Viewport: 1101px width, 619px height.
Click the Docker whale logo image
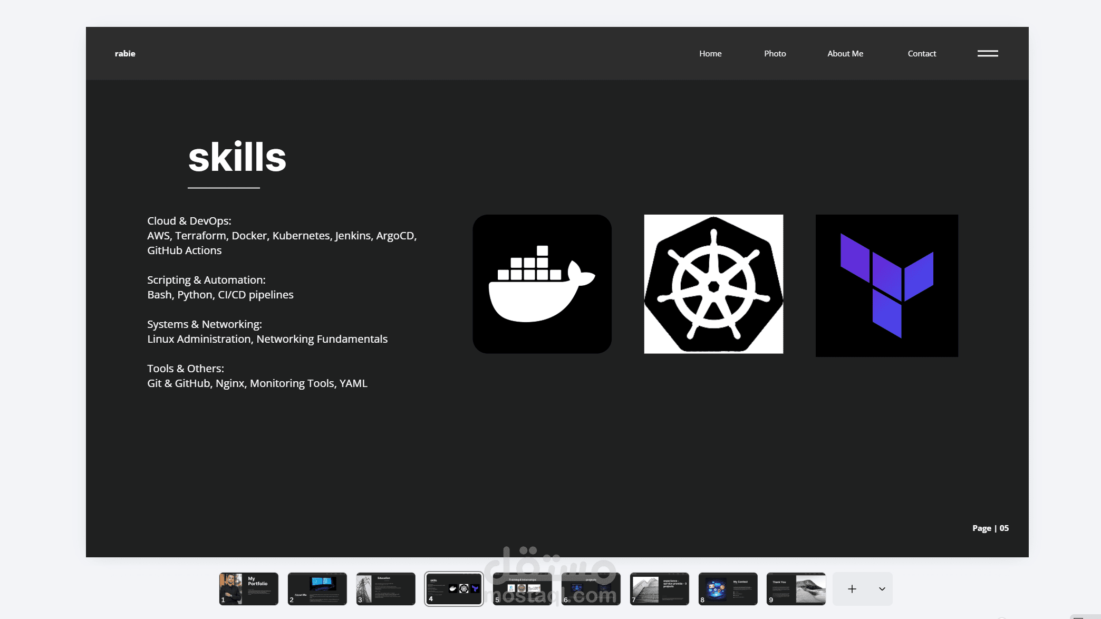(x=542, y=284)
